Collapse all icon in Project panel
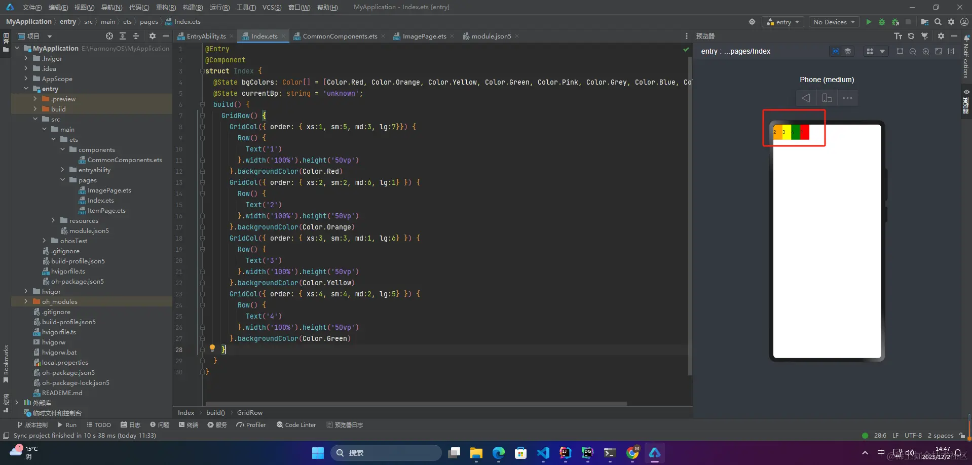972x465 pixels. pos(136,36)
